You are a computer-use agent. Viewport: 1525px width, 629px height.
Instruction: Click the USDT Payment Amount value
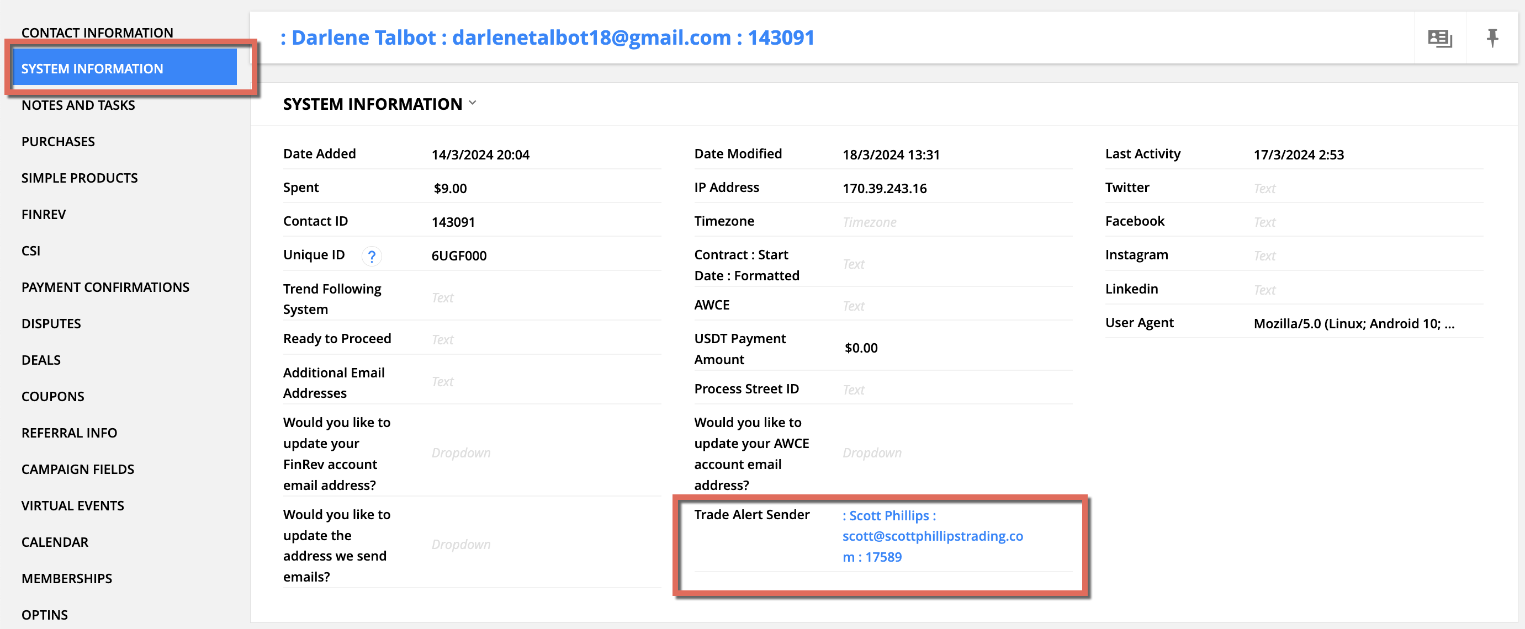[861, 349]
